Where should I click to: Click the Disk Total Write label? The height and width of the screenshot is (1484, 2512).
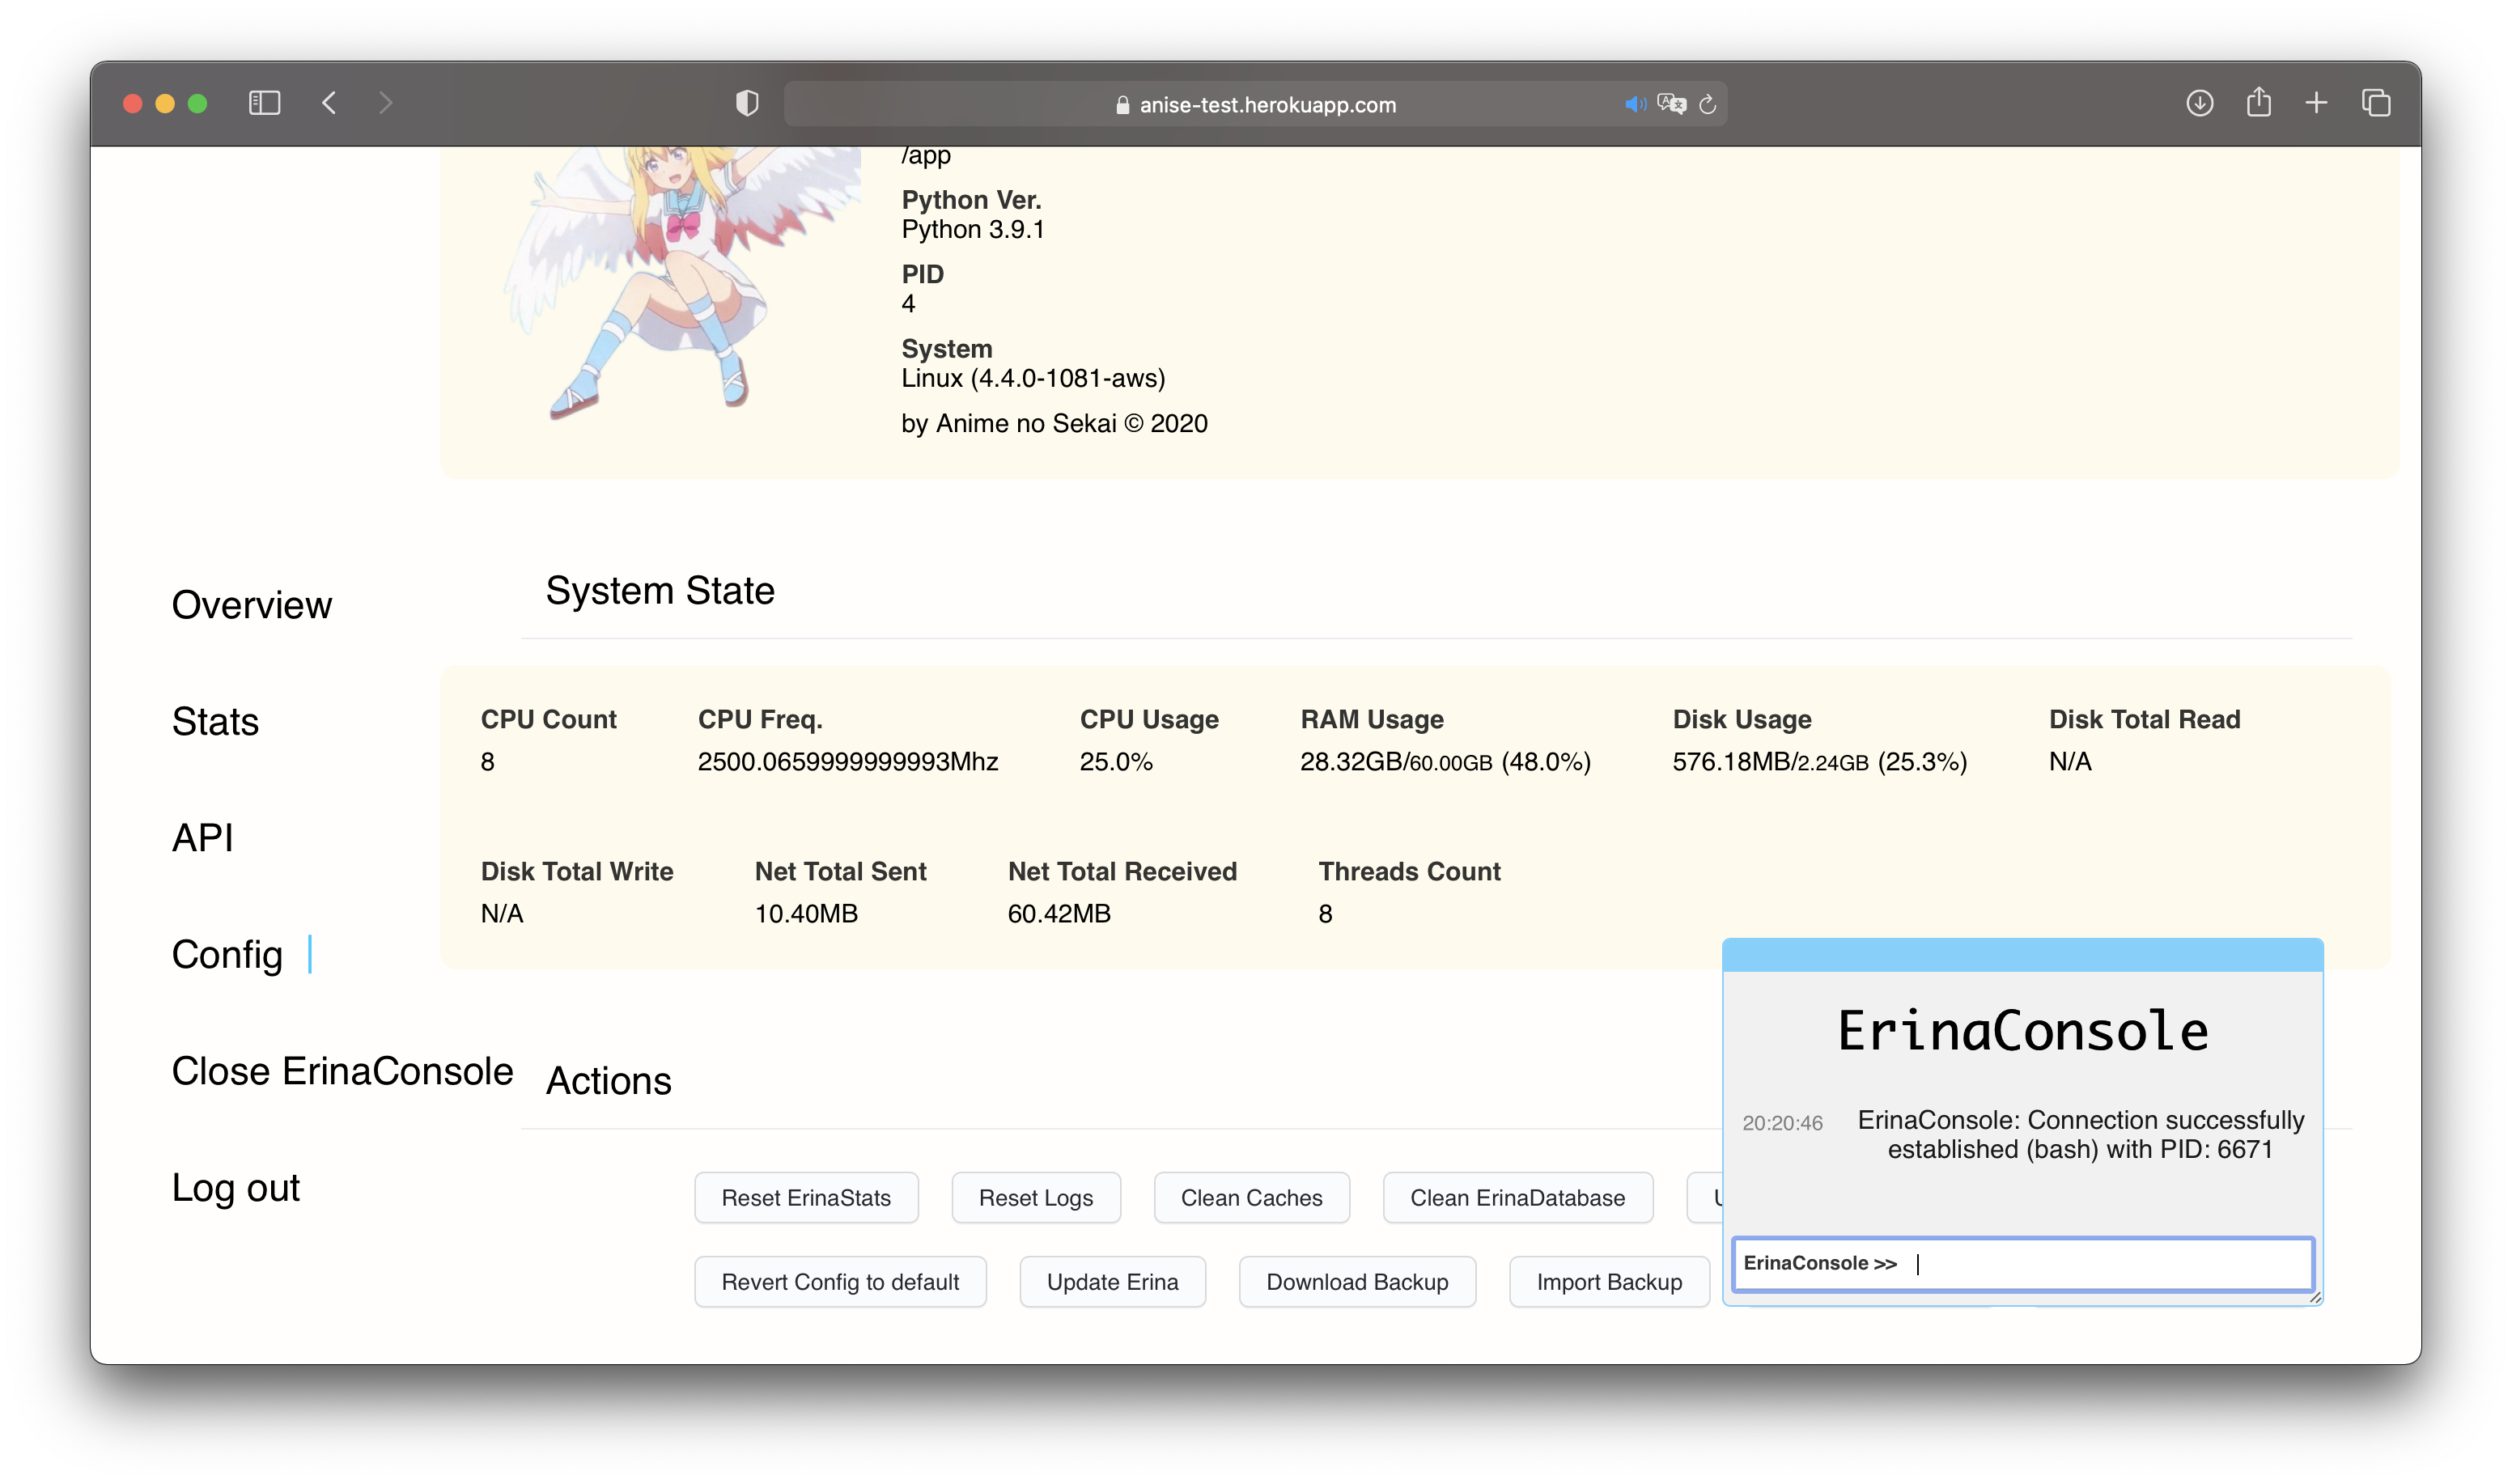(x=577, y=871)
